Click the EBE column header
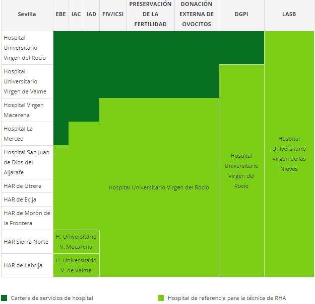Screen dimensions: 315x304 (x=60, y=15)
